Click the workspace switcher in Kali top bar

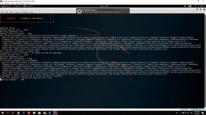190,6
